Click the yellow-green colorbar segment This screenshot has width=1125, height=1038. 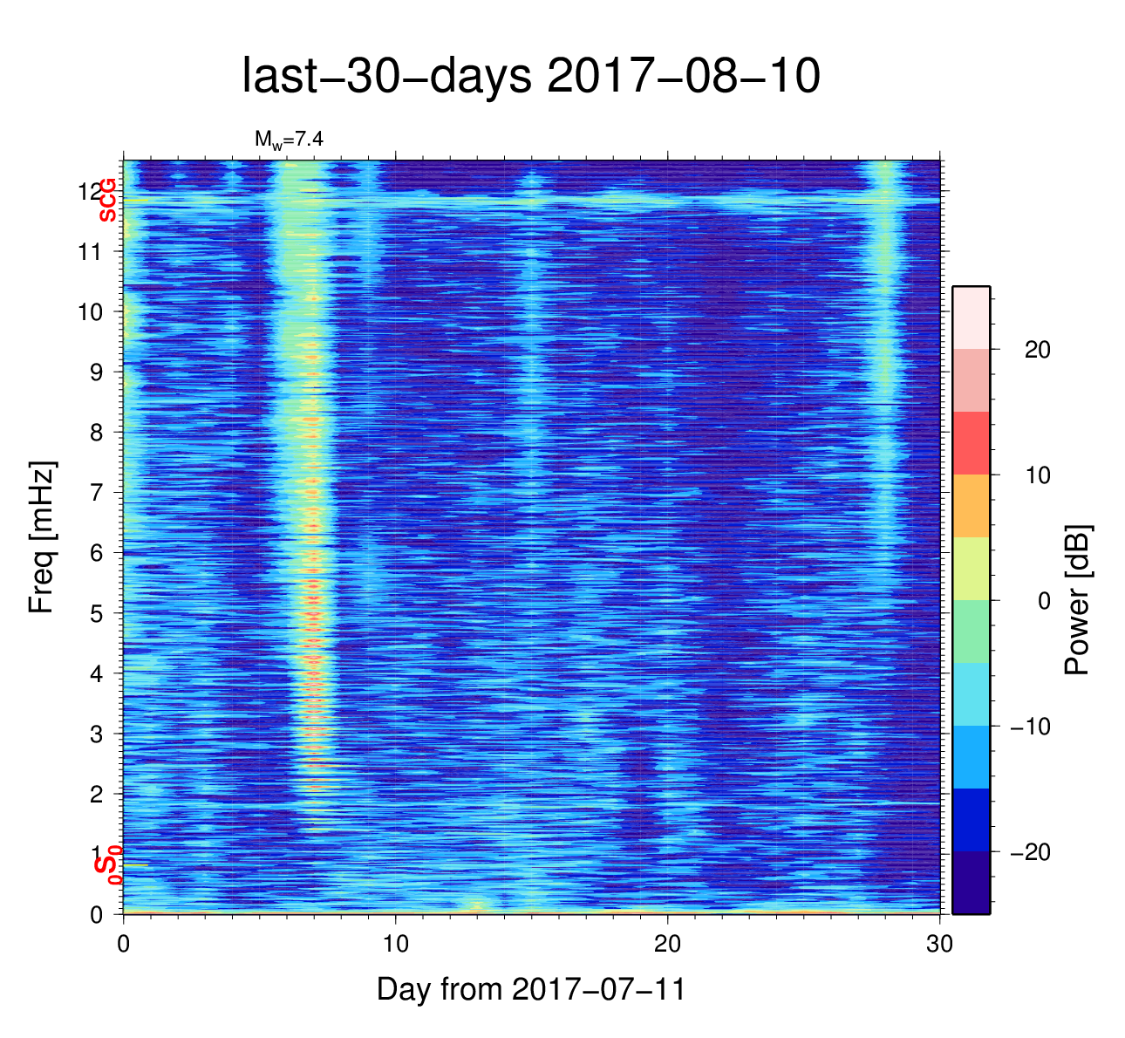click(x=971, y=569)
